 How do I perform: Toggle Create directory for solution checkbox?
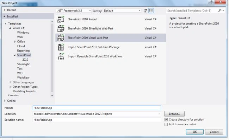tap(166, 120)
